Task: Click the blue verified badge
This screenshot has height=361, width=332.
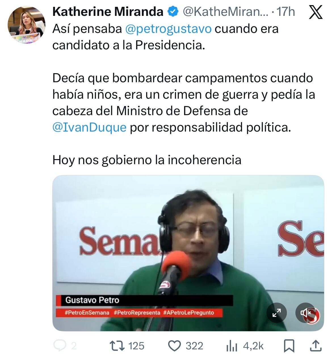Action: (x=173, y=12)
